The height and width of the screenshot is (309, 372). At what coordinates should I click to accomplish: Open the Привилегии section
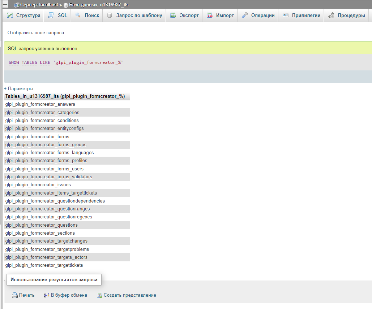point(304,16)
